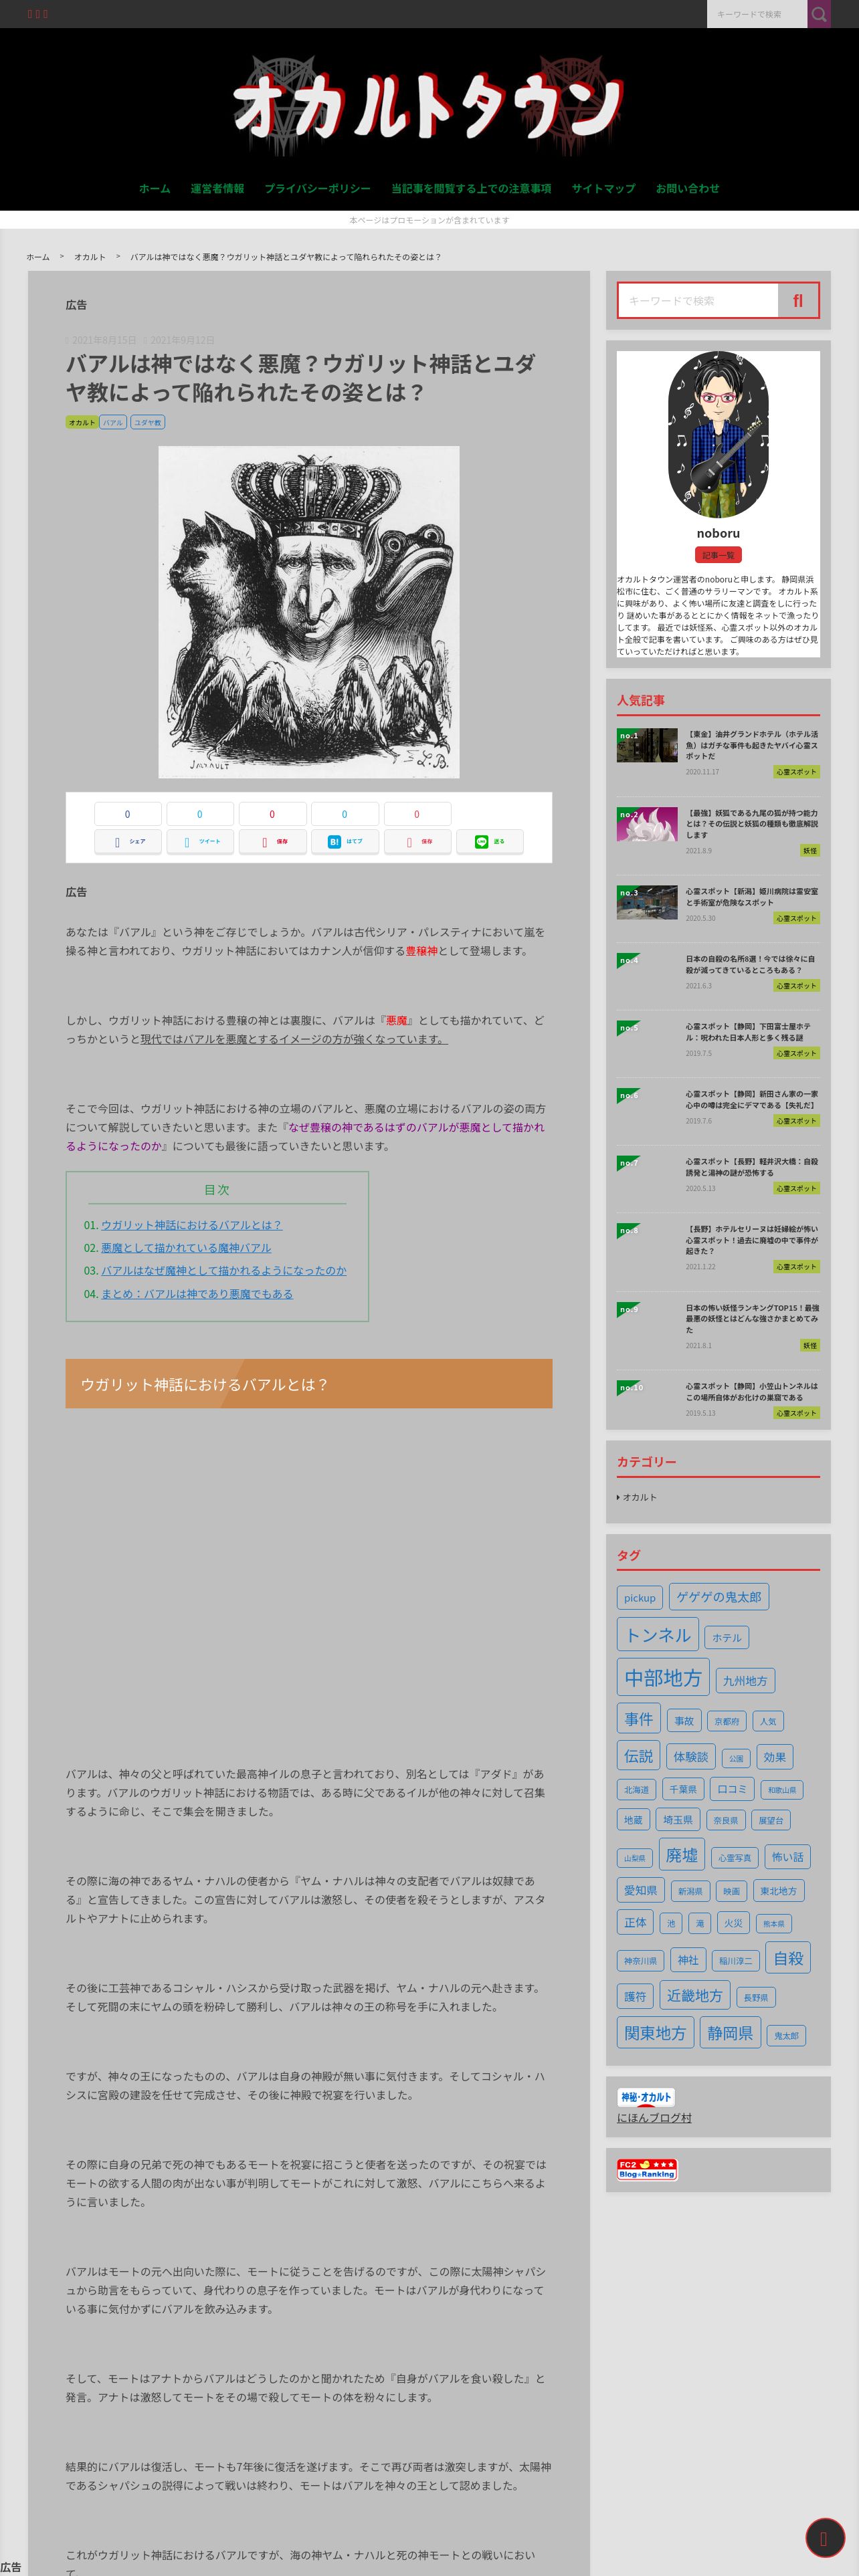Click the 体験談 tag

click(x=690, y=1757)
